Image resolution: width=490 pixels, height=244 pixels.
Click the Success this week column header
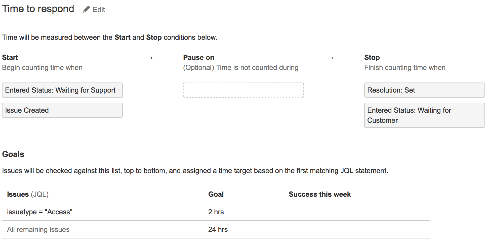coord(319,194)
